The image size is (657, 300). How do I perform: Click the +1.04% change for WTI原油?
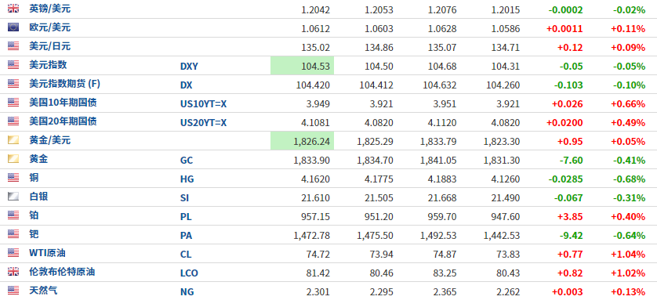pyautogui.click(x=628, y=255)
